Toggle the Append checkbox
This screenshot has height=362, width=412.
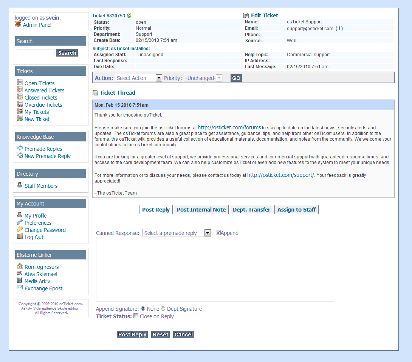click(x=218, y=233)
